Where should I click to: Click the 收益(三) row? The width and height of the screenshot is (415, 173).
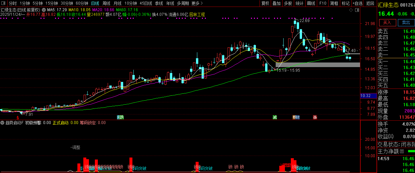396,136
